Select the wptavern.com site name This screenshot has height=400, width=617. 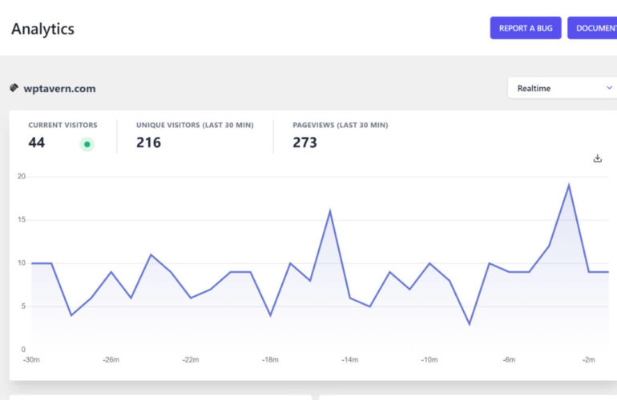pyautogui.click(x=59, y=89)
